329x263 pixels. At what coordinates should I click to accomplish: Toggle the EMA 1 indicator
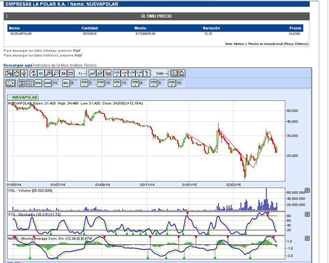84,83
